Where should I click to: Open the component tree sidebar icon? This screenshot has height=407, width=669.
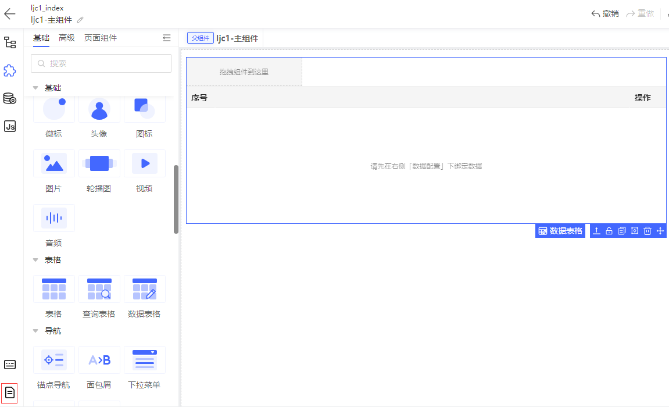(10, 42)
